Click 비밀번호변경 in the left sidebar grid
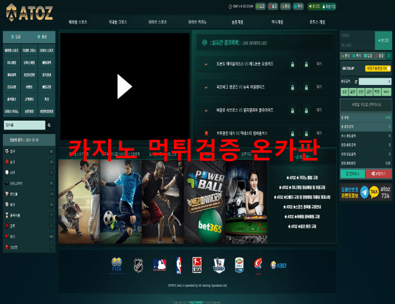 (46, 111)
